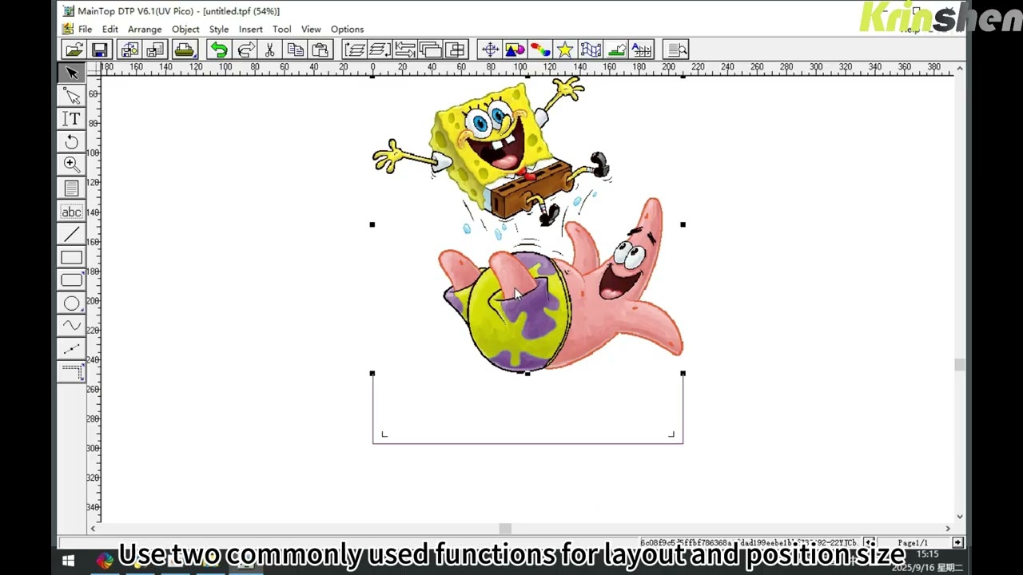Open the File menu

[85, 29]
